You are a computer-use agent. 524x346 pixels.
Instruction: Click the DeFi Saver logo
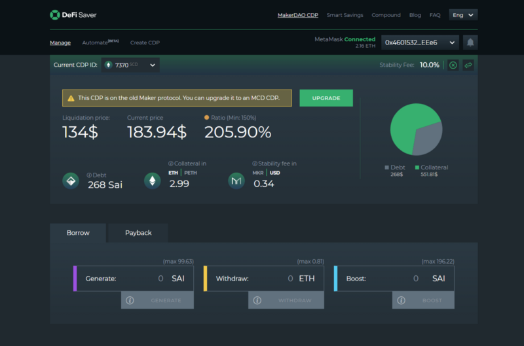click(x=73, y=15)
